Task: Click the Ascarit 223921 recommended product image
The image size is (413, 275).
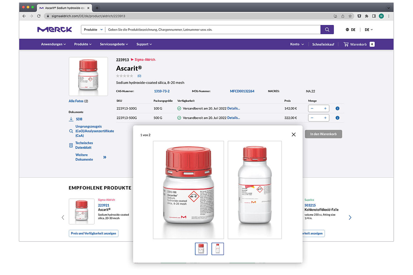Action: [x=82, y=211]
